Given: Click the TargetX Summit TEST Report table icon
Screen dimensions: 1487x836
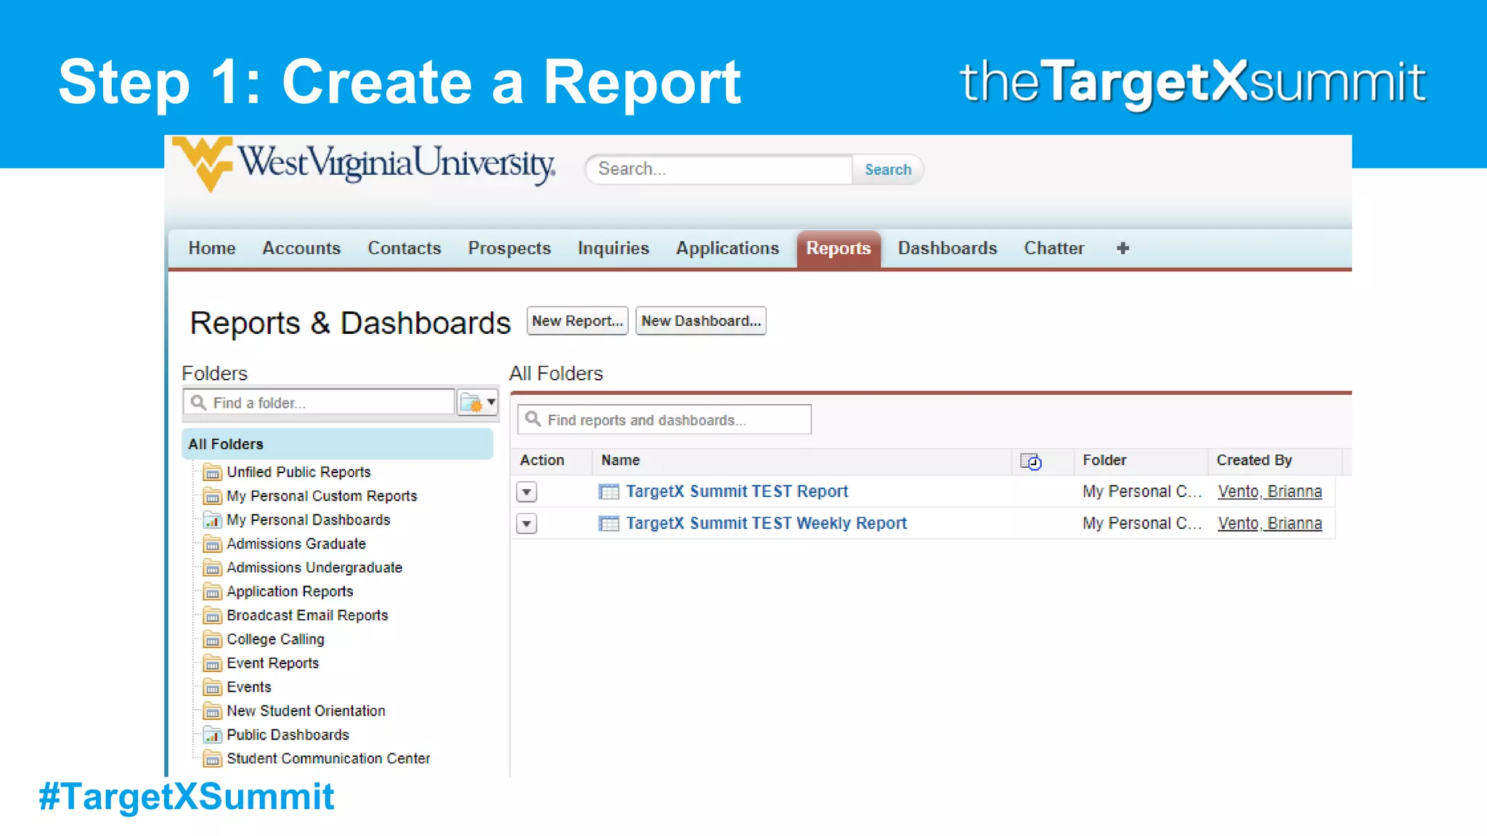Looking at the screenshot, I should pos(608,492).
